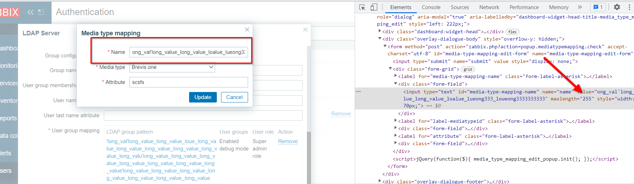
Task: Collapse the overlay-dialogue-body div node
Action: 380,38
